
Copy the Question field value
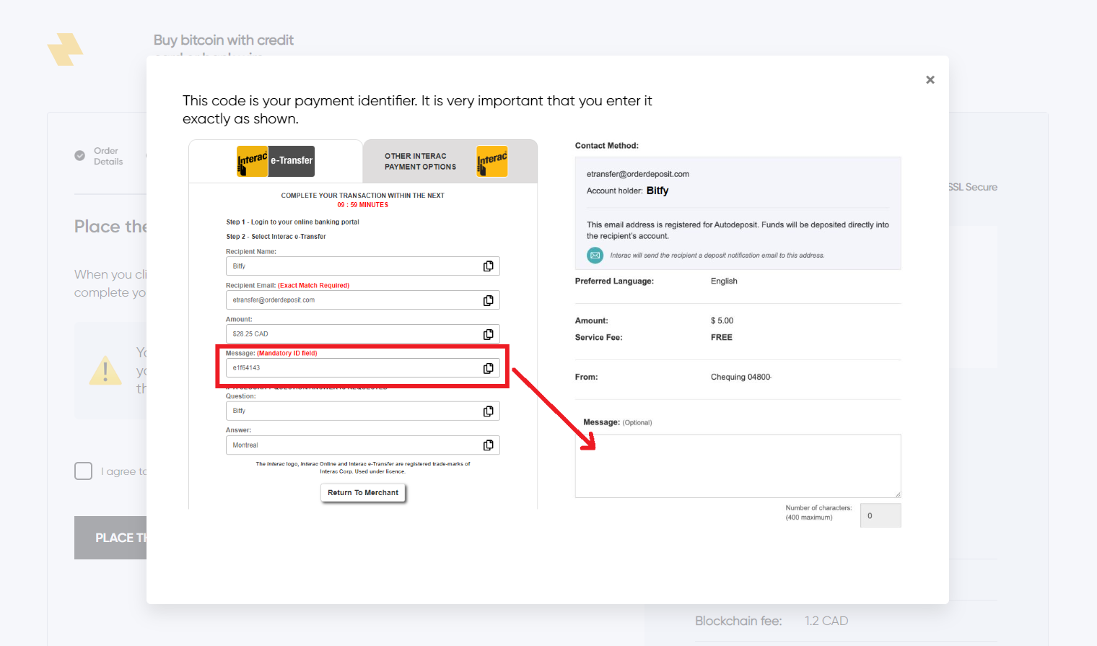coord(489,411)
